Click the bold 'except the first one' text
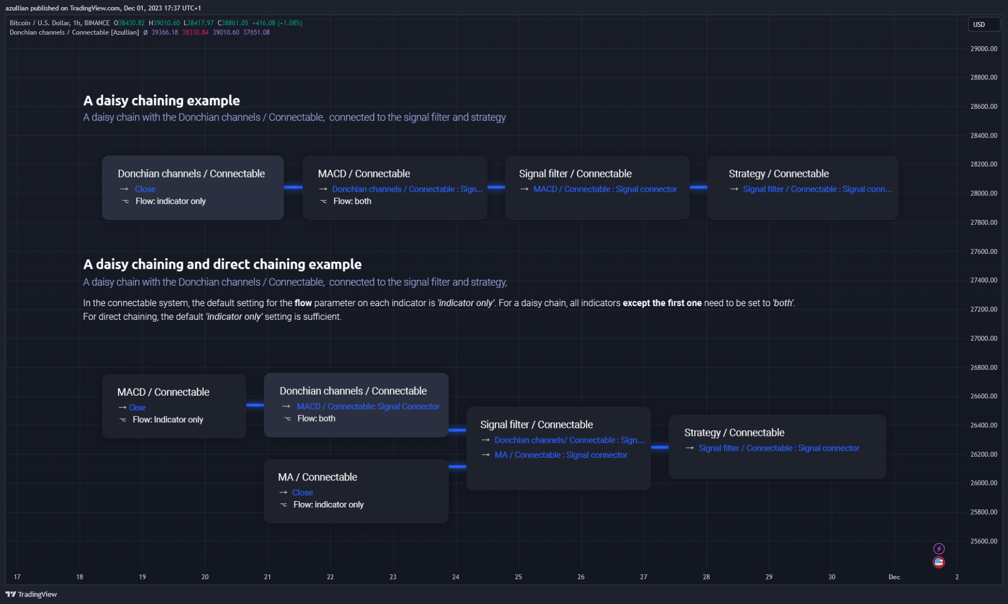Viewport: 1008px width, 604px height. 662,303
